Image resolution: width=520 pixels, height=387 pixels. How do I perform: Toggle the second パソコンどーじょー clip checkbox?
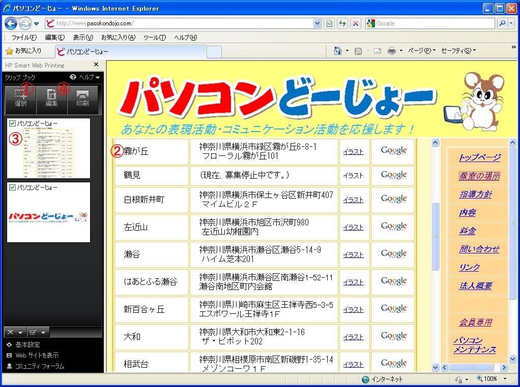[x=12, y=187]
